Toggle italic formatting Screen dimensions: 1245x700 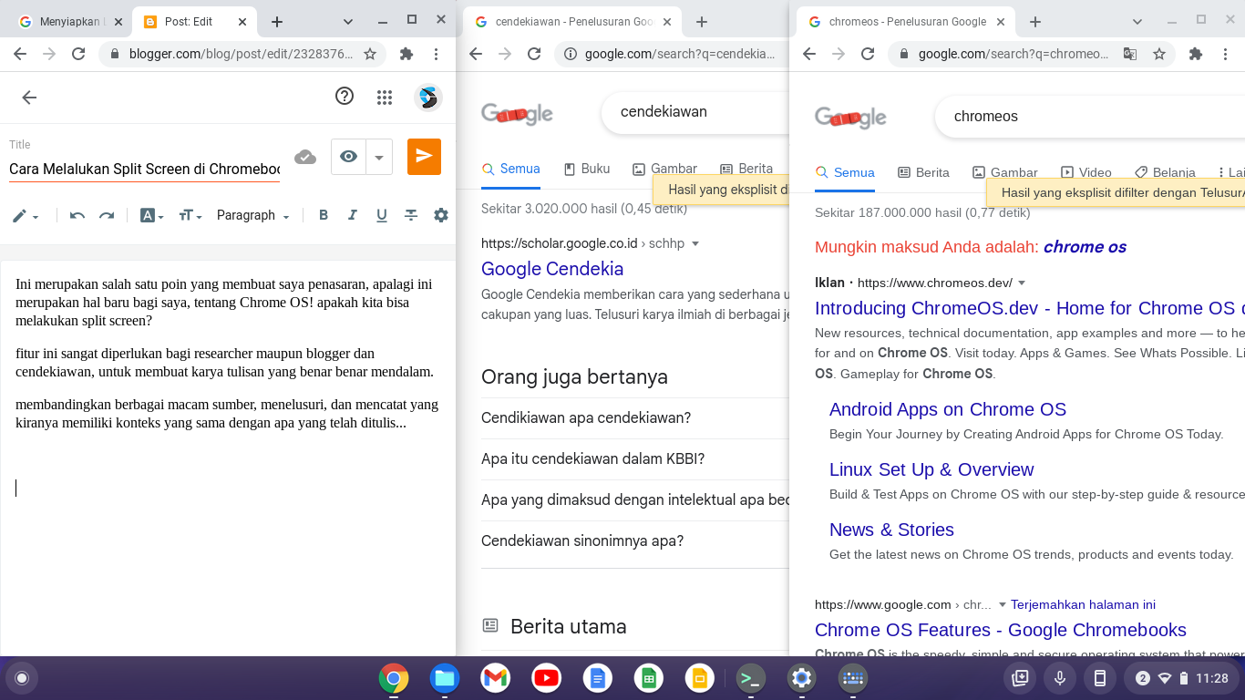point(352,216)
